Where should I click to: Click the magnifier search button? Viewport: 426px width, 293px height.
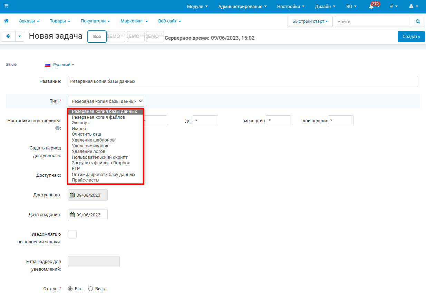(418, 21)
